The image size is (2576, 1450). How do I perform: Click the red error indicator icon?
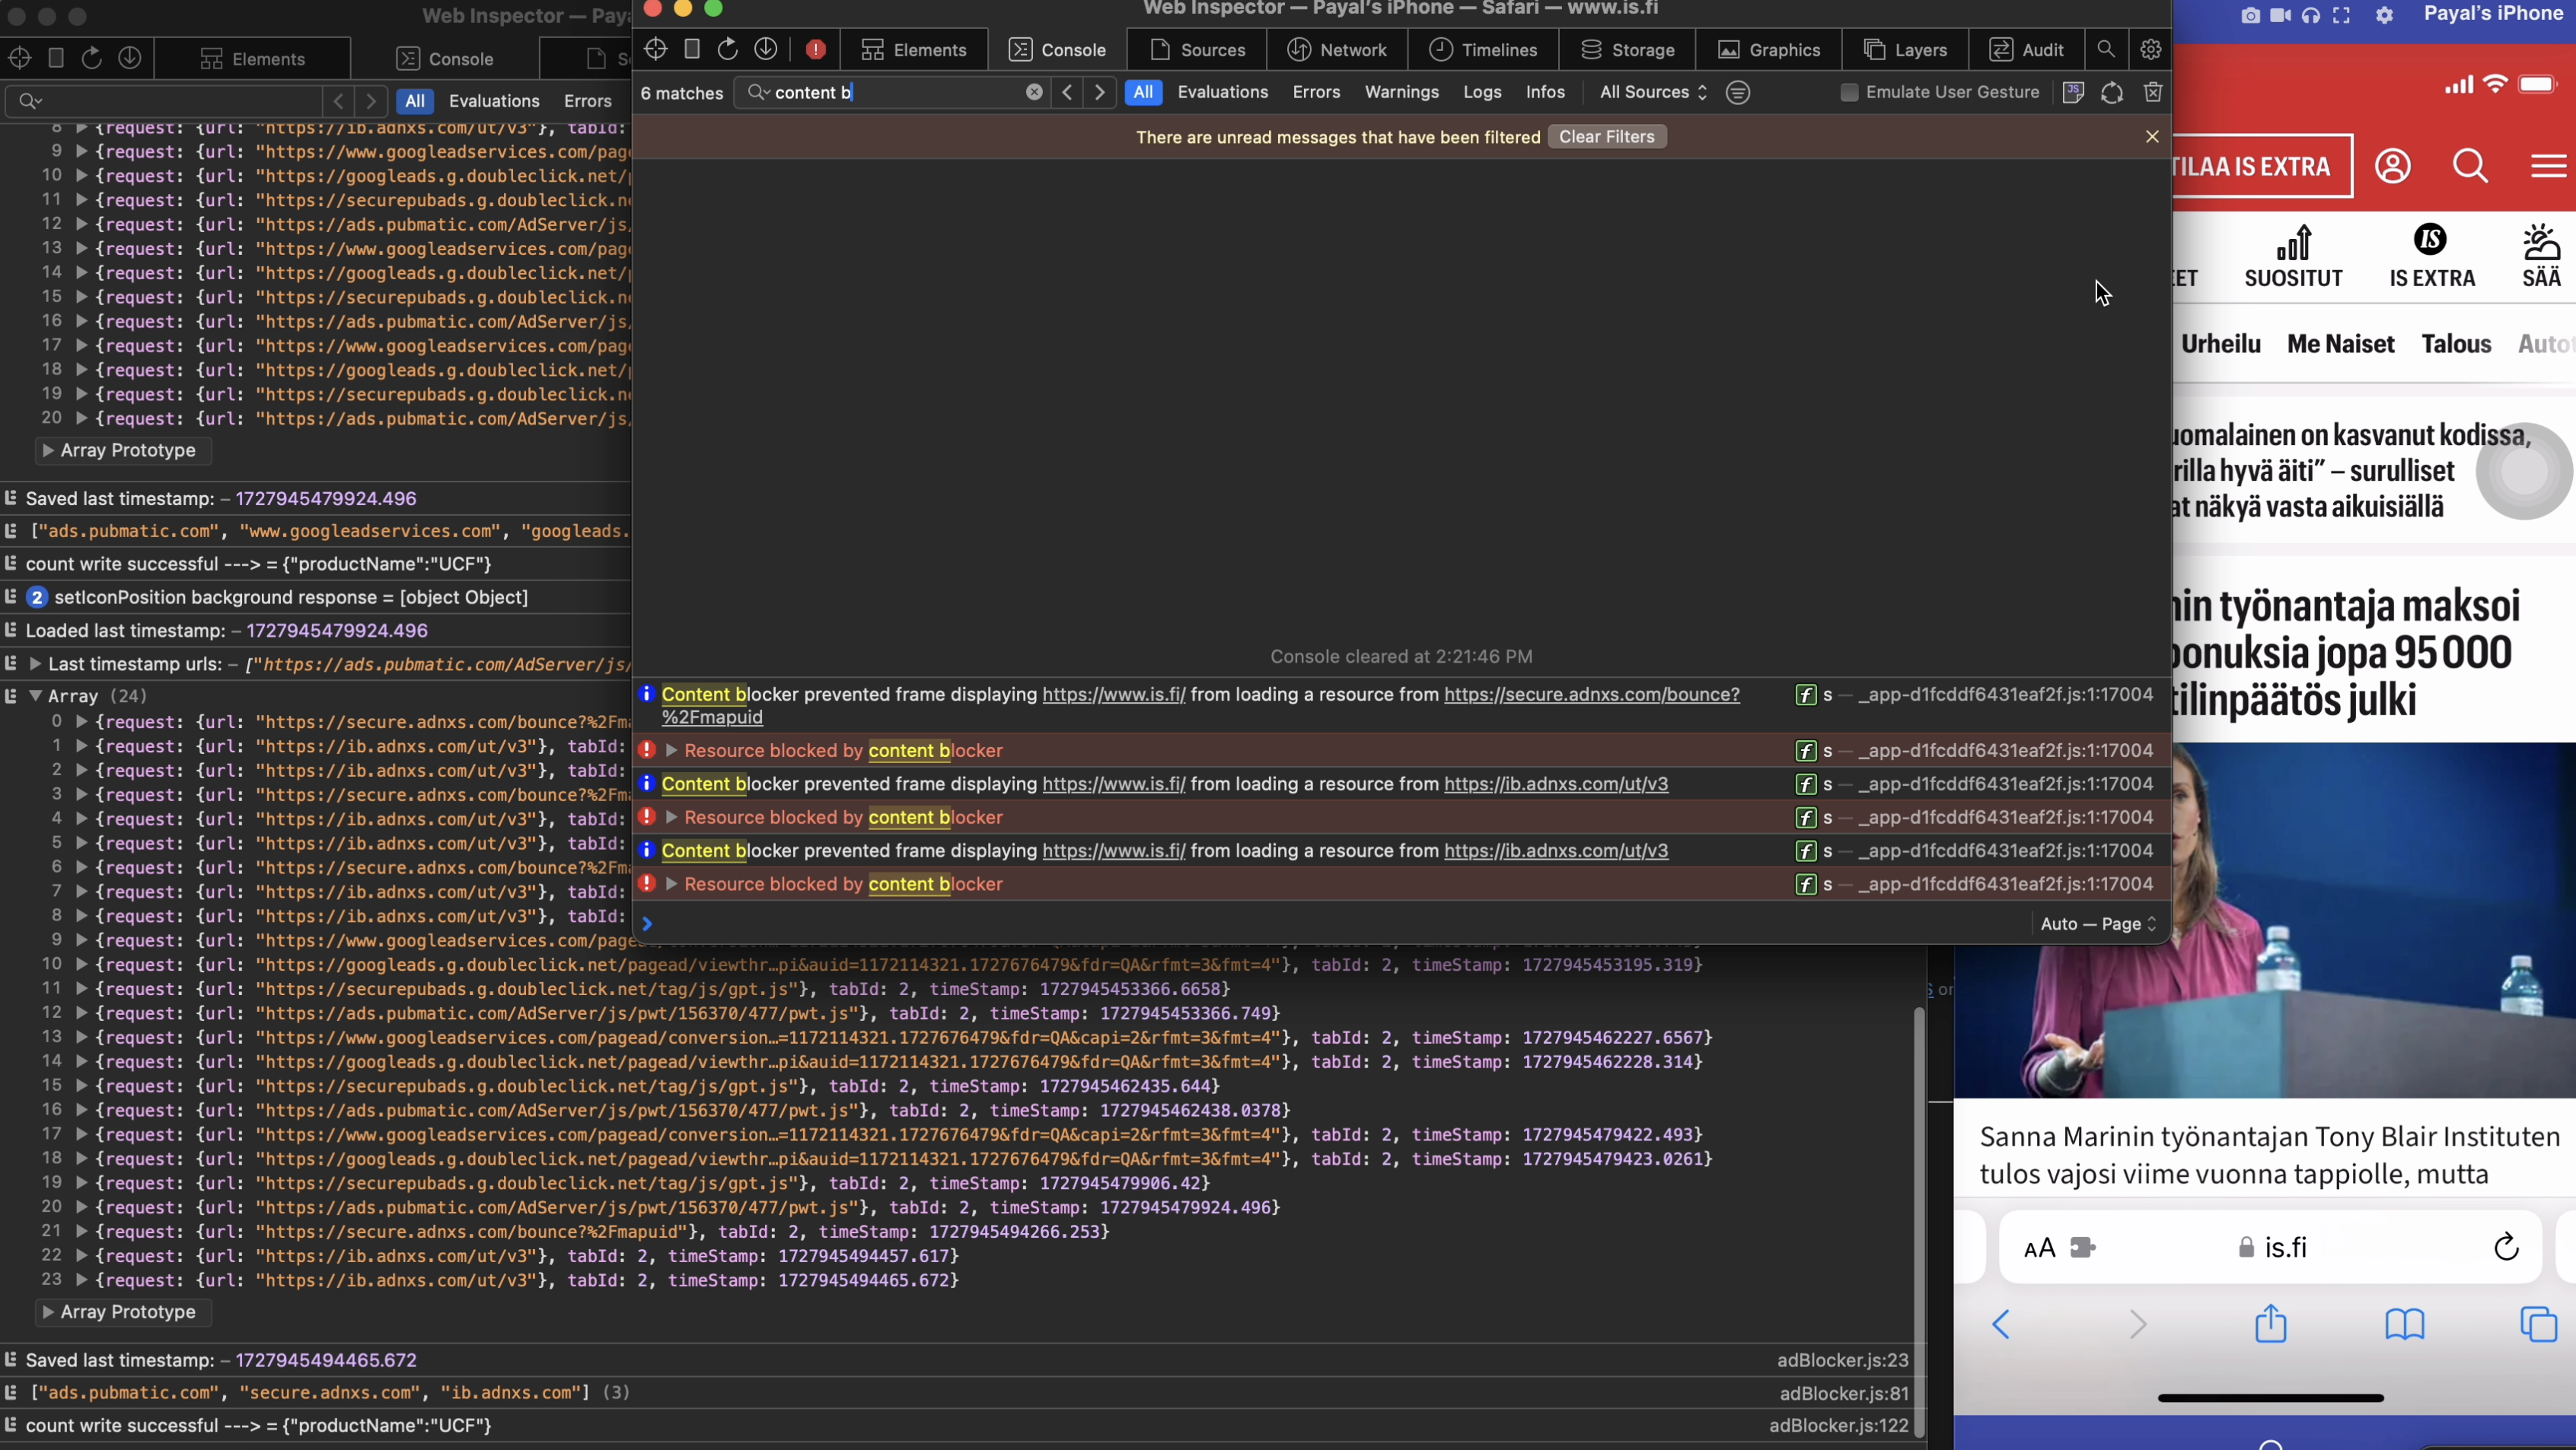[816, 49]
